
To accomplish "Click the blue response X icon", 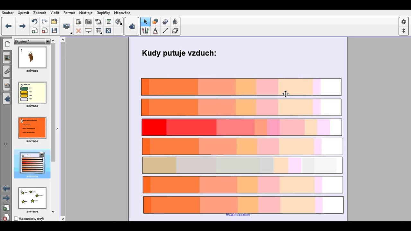I will pos(108,31).
